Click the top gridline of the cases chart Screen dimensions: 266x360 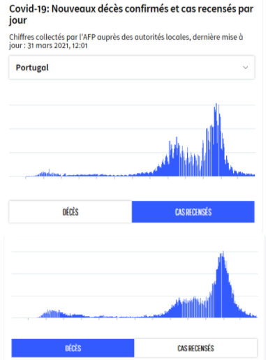[x=132, y=105]
